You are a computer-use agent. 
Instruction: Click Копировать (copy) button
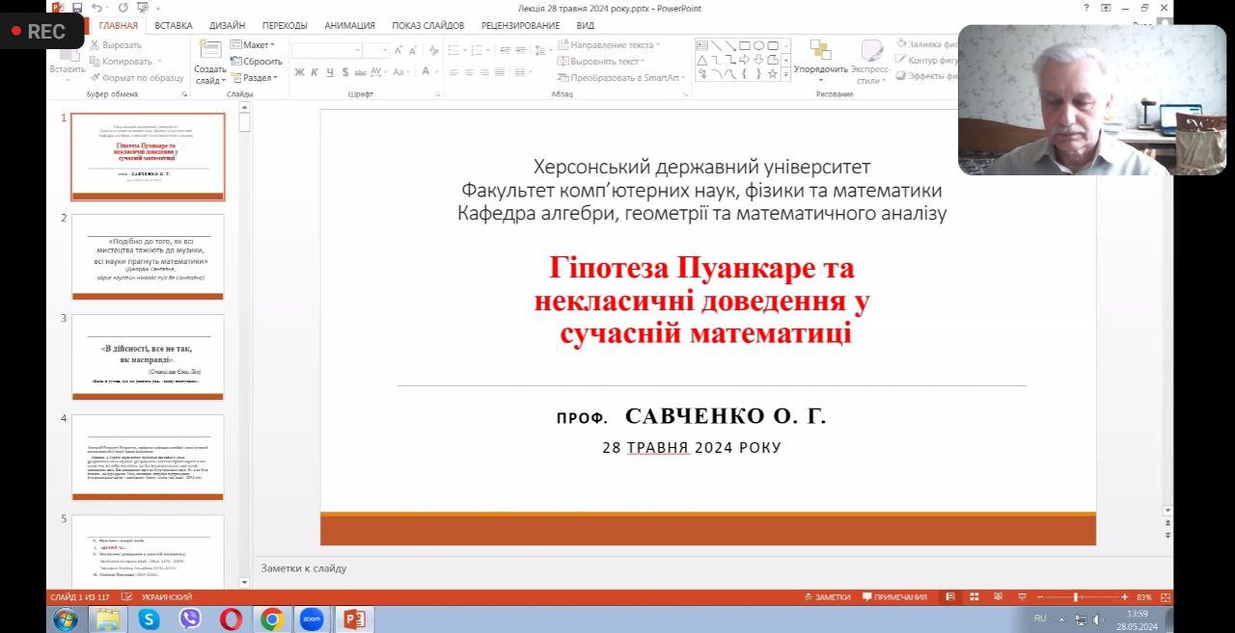pyautogui.click(x=120, y=61)
